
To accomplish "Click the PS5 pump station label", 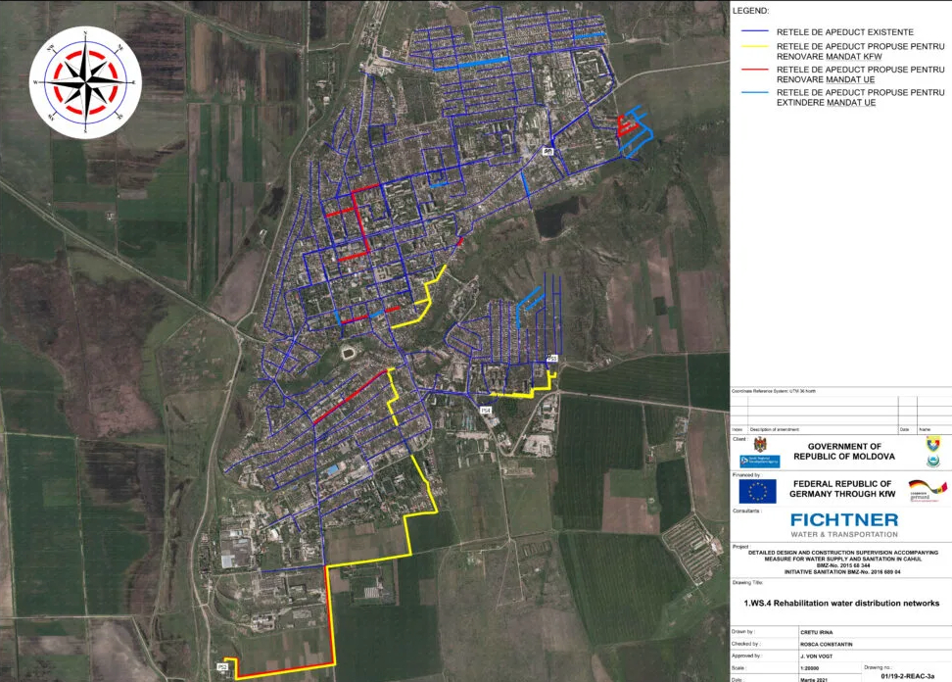I will point(551,359).
